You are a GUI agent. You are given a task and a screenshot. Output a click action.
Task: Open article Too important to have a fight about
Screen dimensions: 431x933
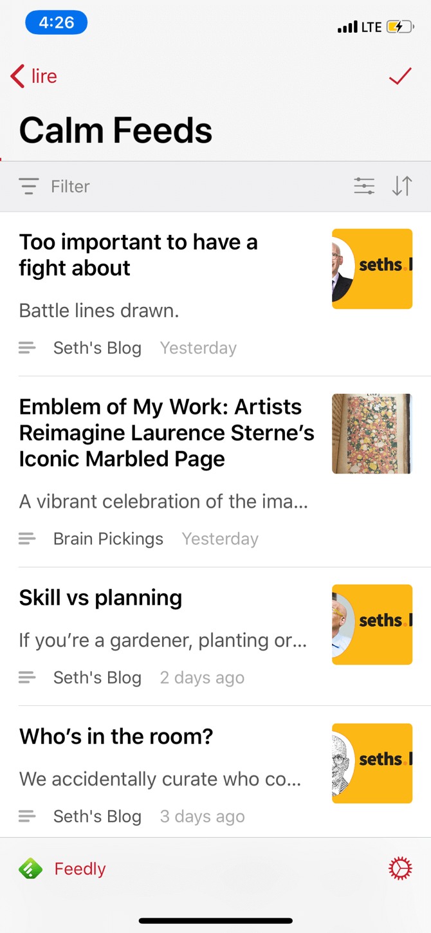pos(138,255)
